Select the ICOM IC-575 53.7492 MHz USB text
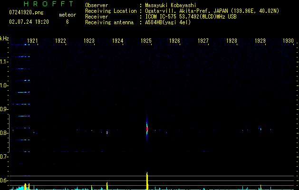 (191, 17)
